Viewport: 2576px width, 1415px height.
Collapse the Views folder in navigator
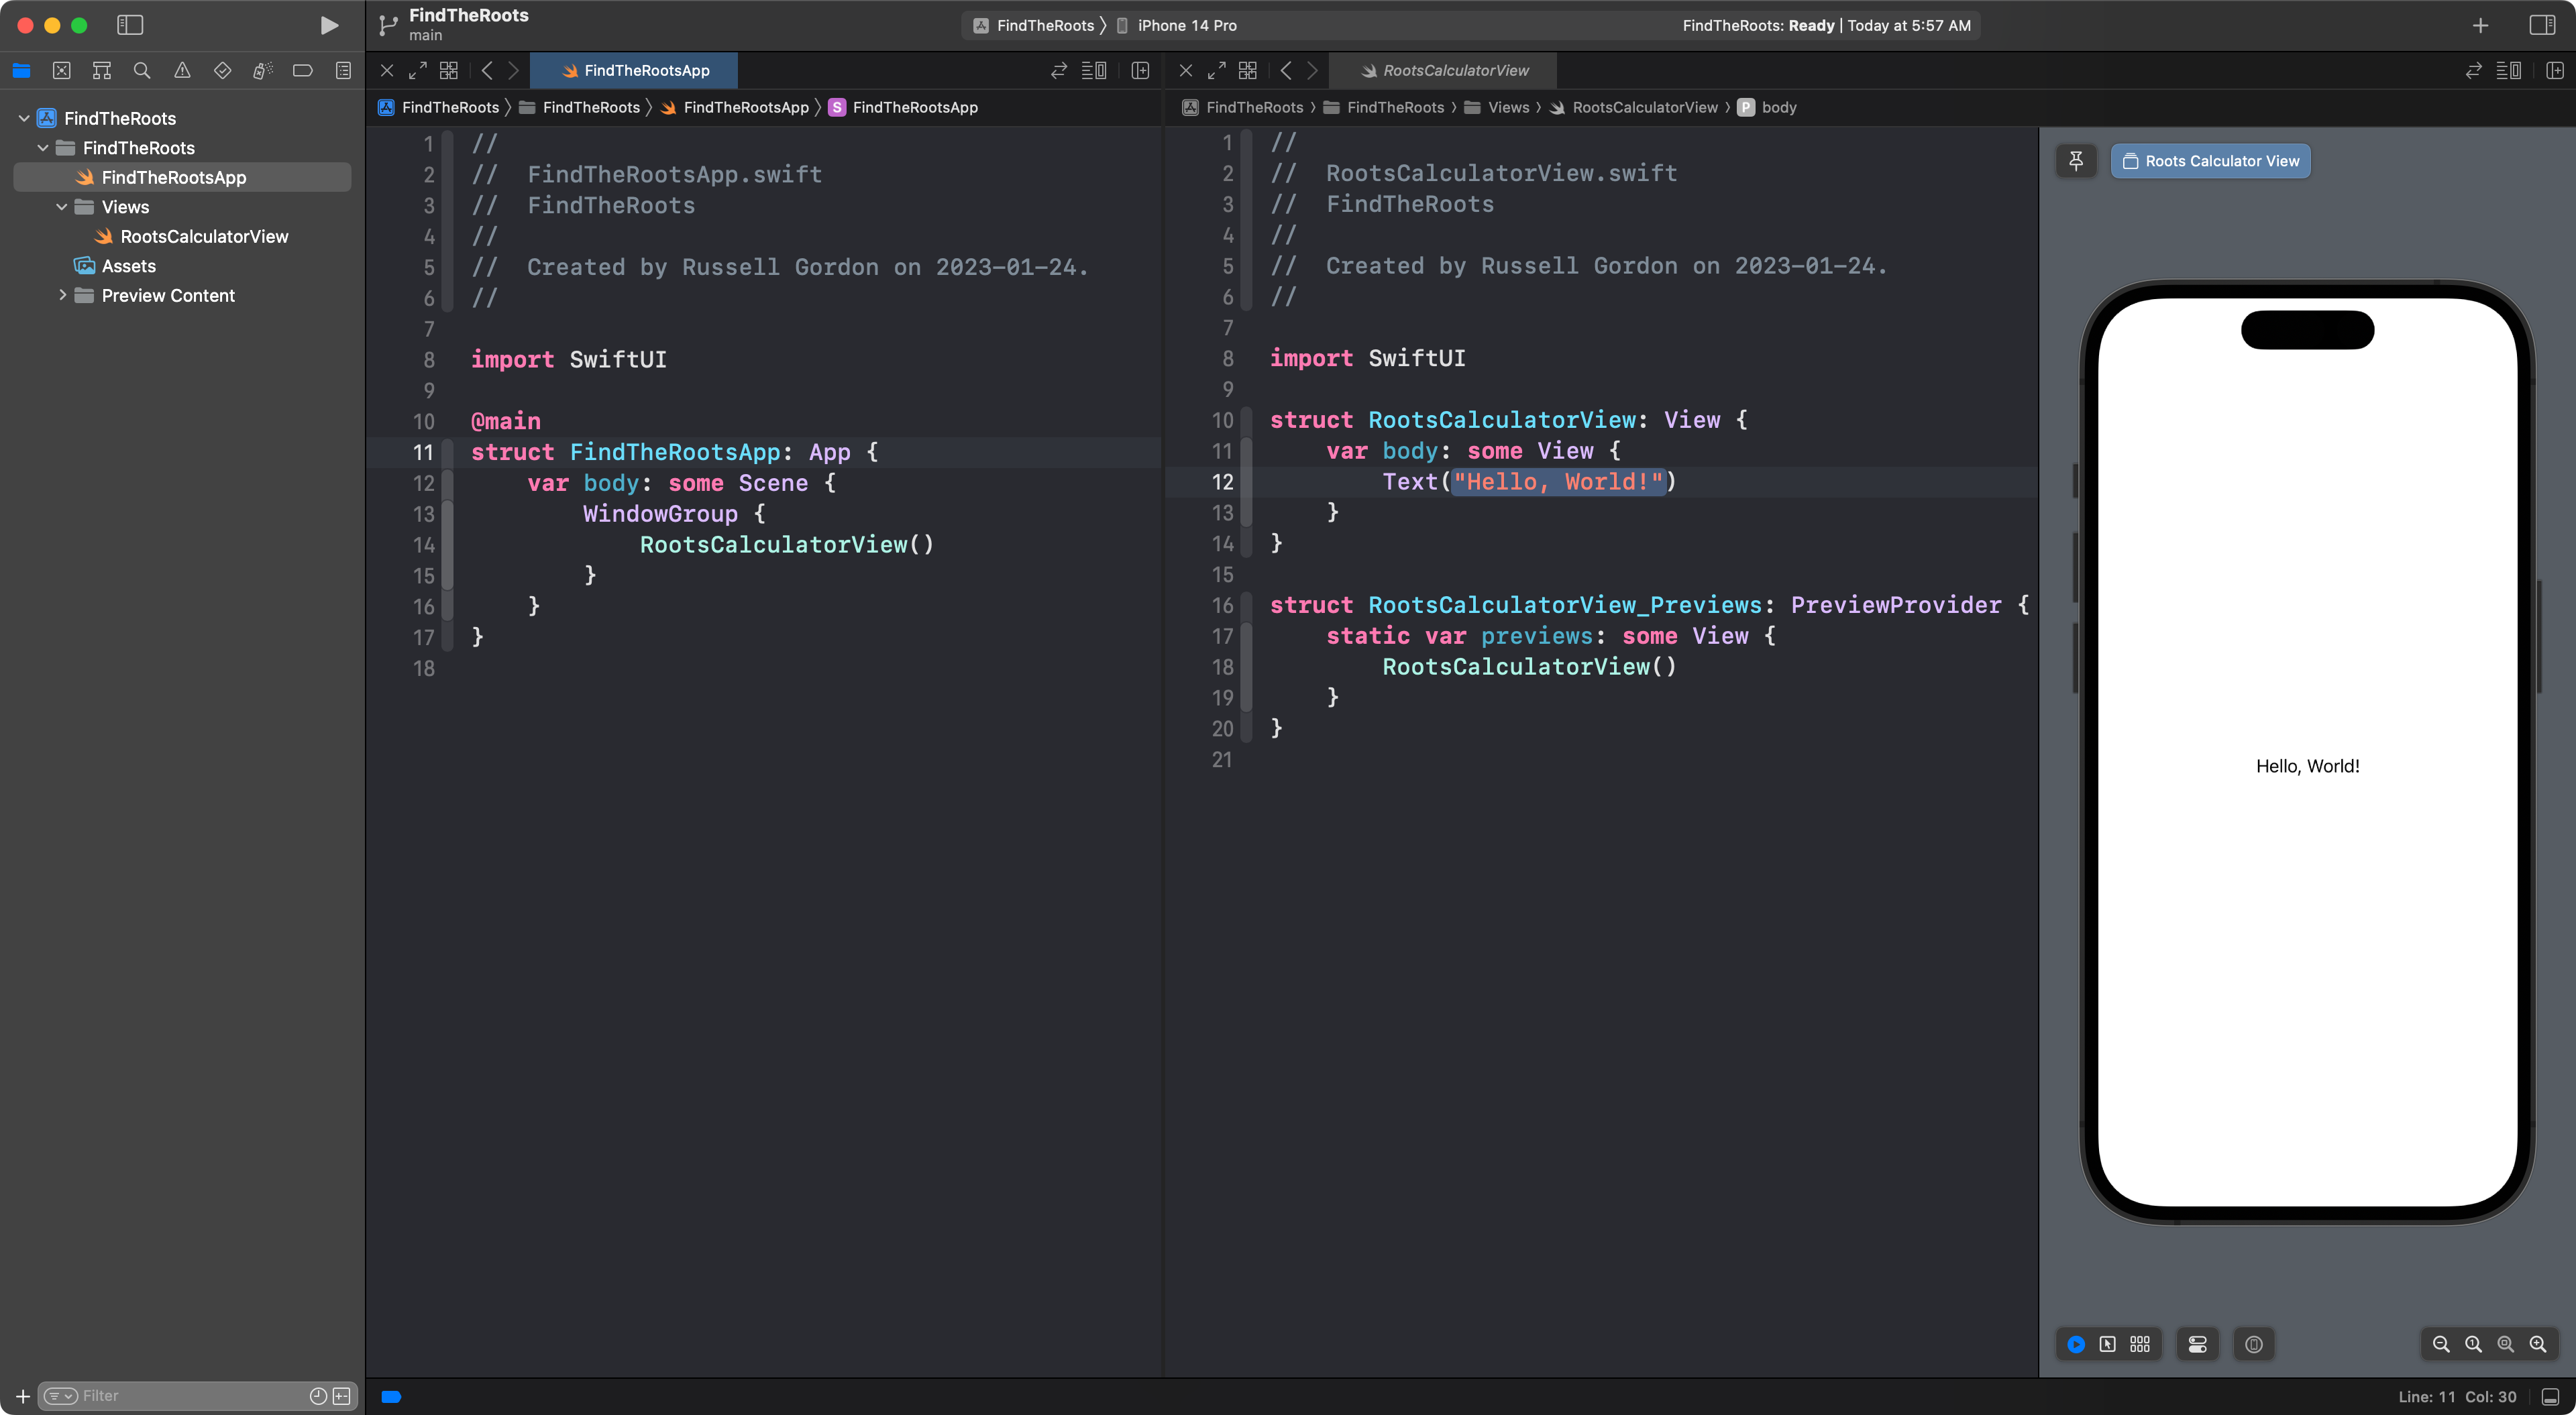point(62,207)
